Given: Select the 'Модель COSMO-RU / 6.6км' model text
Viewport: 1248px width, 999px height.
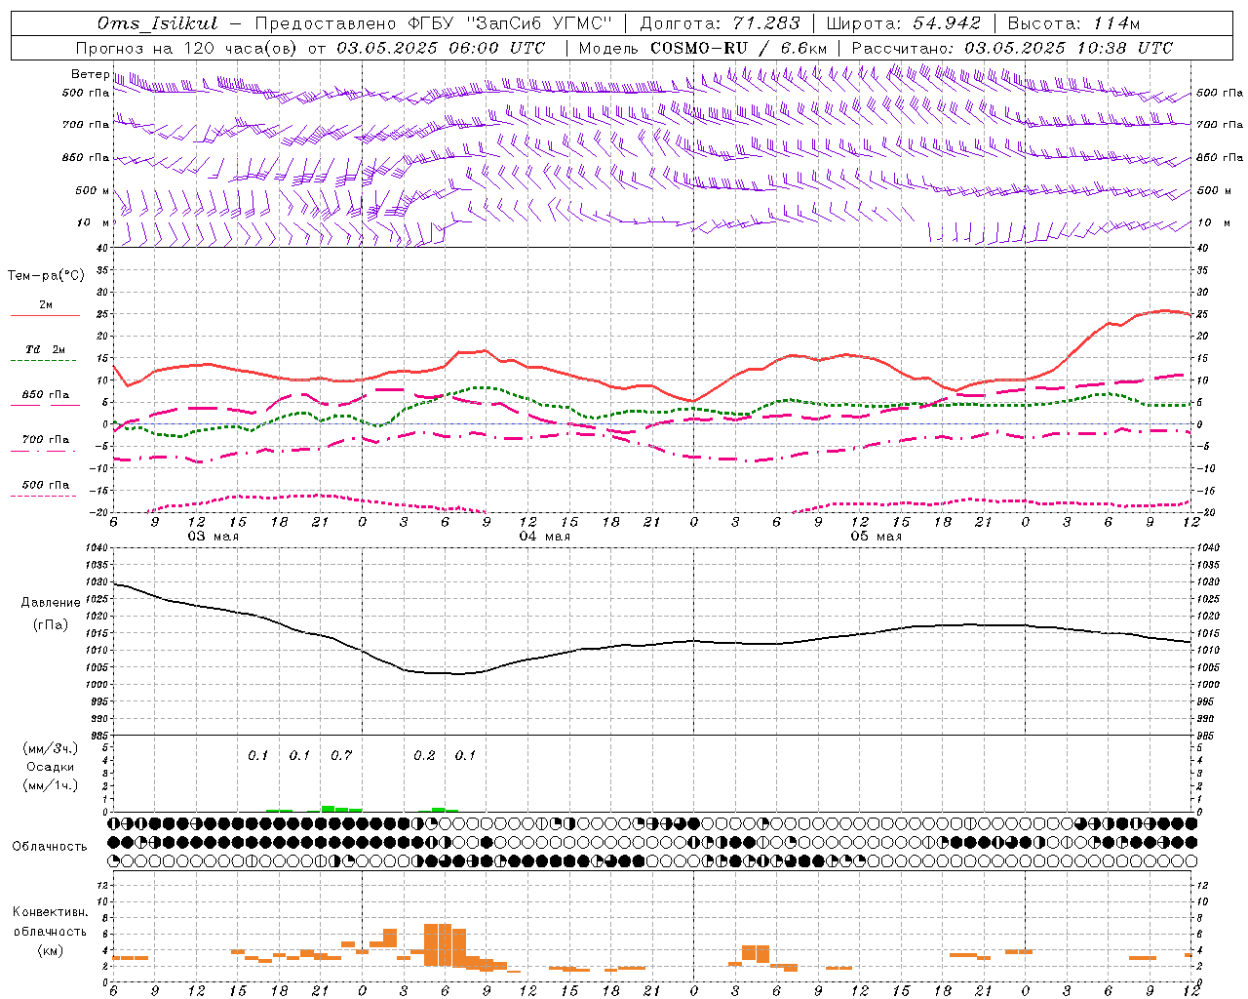Looking at the screenshot, I should click(x=703, y=48).
